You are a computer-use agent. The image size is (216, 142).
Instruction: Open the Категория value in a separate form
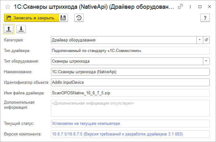click(x=206, y=40)
